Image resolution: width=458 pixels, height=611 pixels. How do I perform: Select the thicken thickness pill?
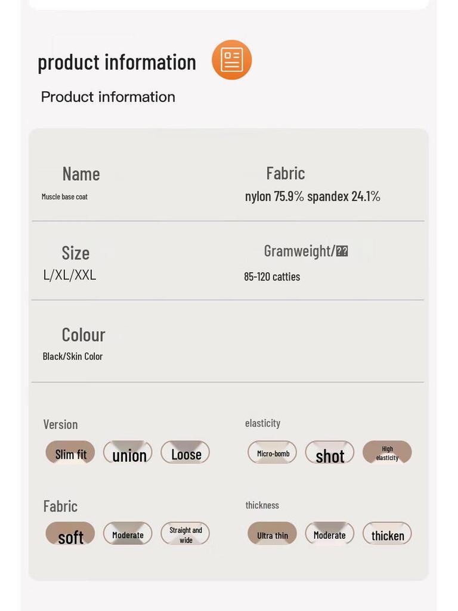point(387,534)
